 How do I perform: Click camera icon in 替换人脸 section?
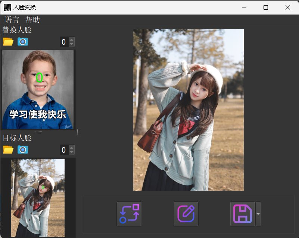[23, 42]
